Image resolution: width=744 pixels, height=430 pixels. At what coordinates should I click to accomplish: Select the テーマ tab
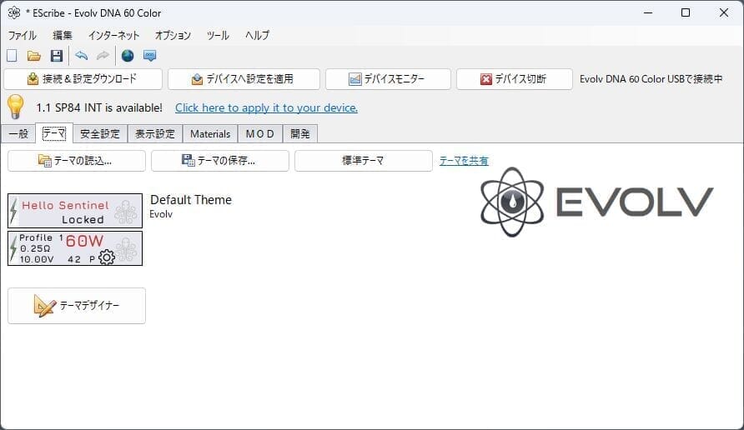tap(54, 133)
